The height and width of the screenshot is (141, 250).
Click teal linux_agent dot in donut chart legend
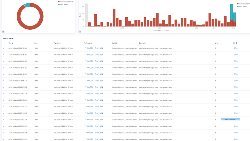[59, 5]
